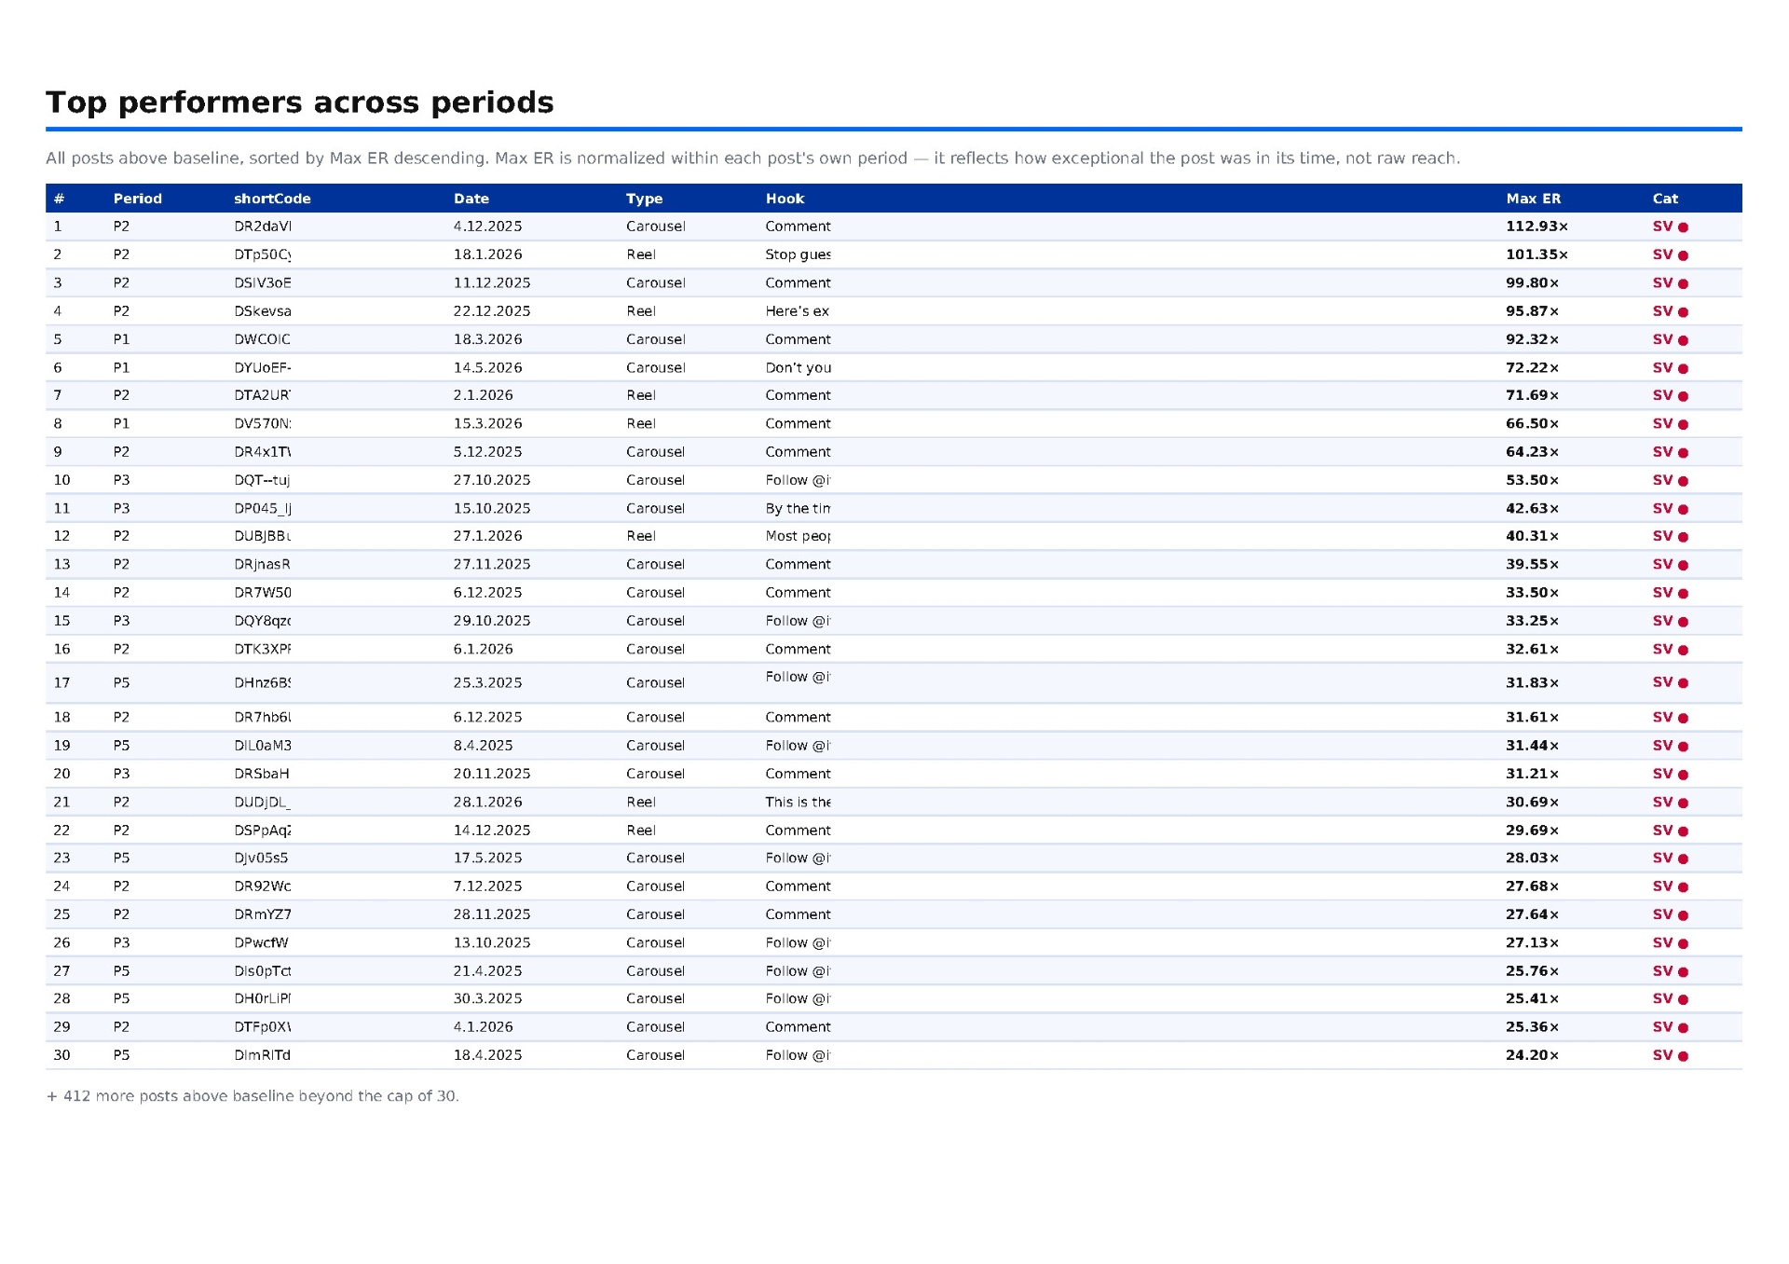Click the Period column header
The image size is (1789, 1264).
point(138,199)
